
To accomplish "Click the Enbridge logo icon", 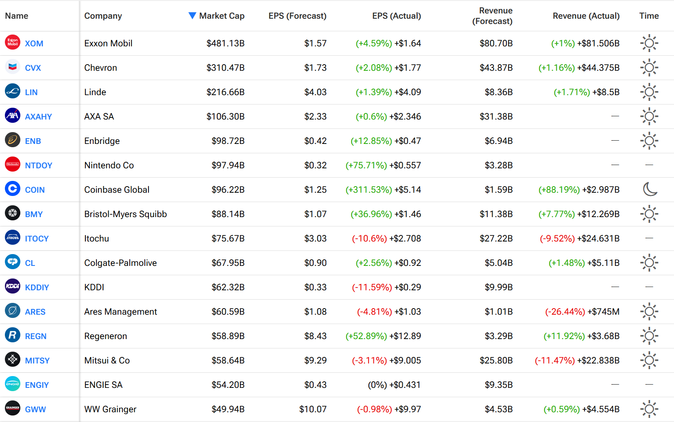I will click(x=13, y=140).
